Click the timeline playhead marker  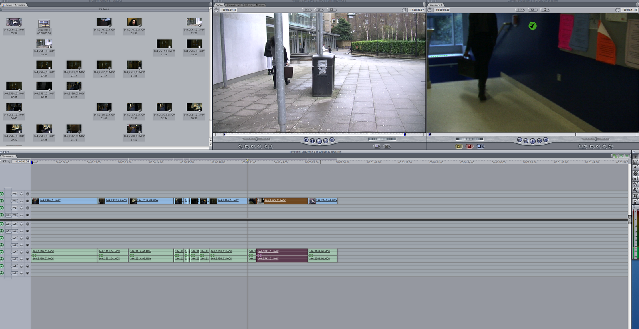point(248,161)
